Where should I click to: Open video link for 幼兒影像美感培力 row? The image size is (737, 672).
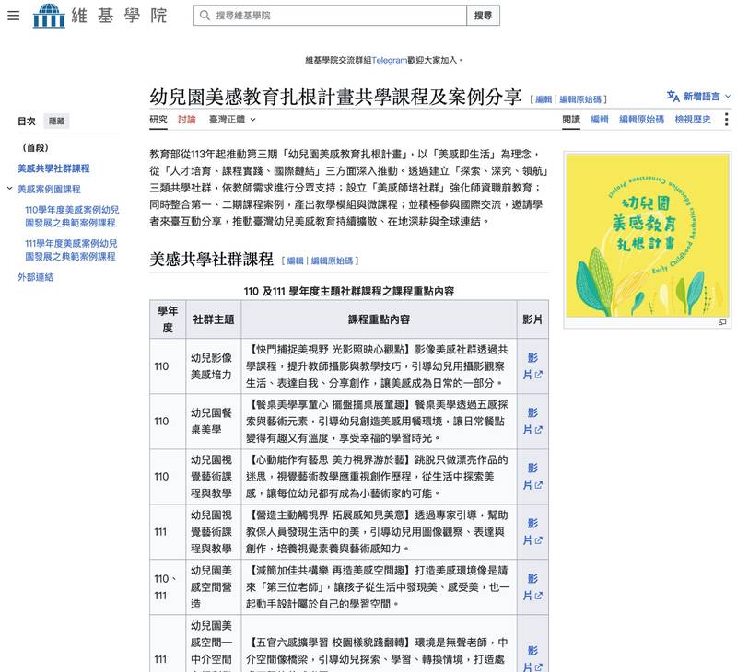532,366
